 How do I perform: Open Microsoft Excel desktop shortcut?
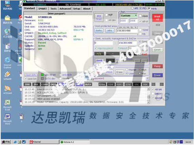[x=7, y=105]
